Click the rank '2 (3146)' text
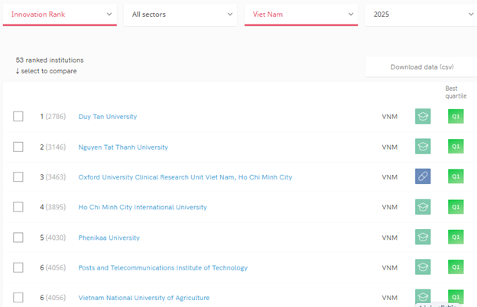Image resolution: width=477 pixels, height=307 pixels. point(53,147)
